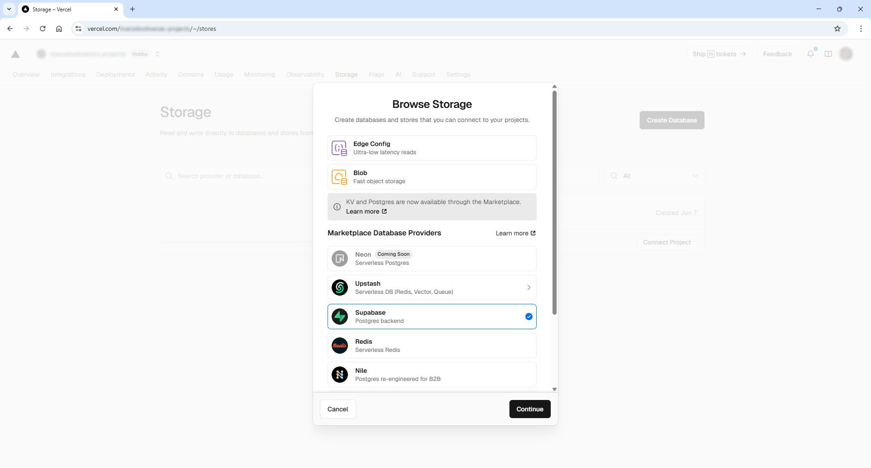Click the Edge Config storage icon

pyautogui.click(x=339, y=148)
